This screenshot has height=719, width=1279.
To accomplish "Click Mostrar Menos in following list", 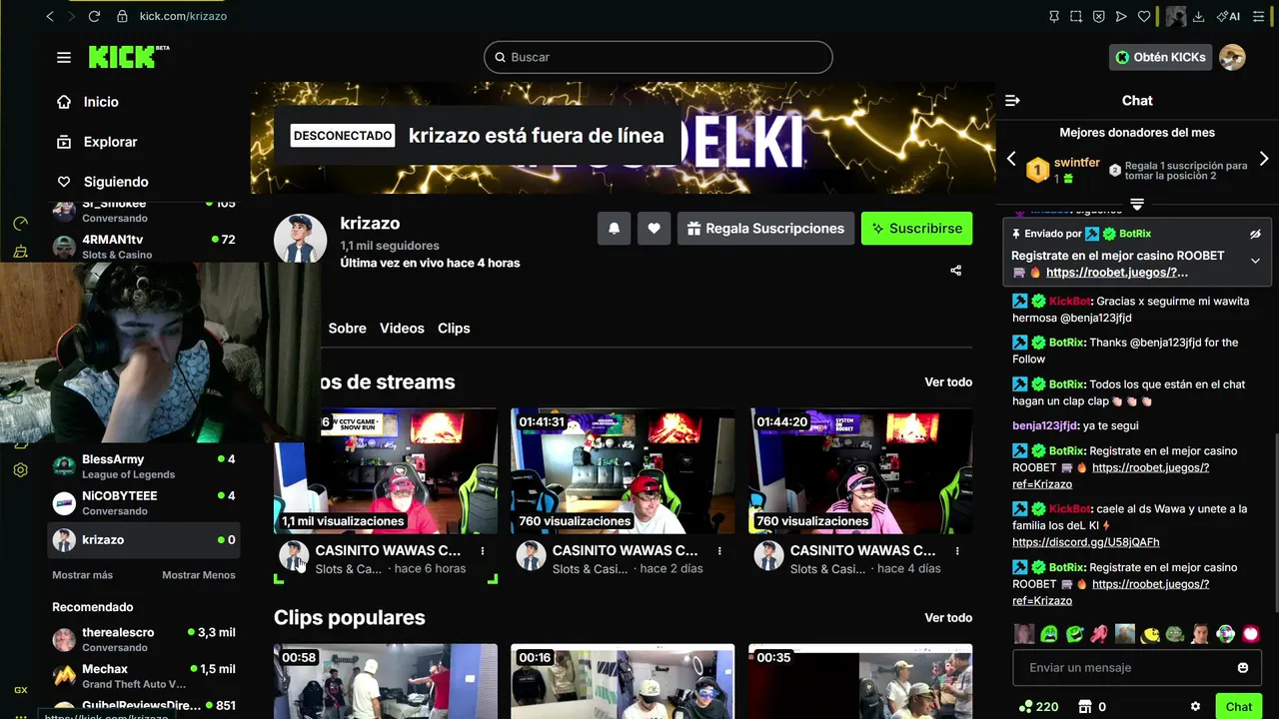I will 199,575.
